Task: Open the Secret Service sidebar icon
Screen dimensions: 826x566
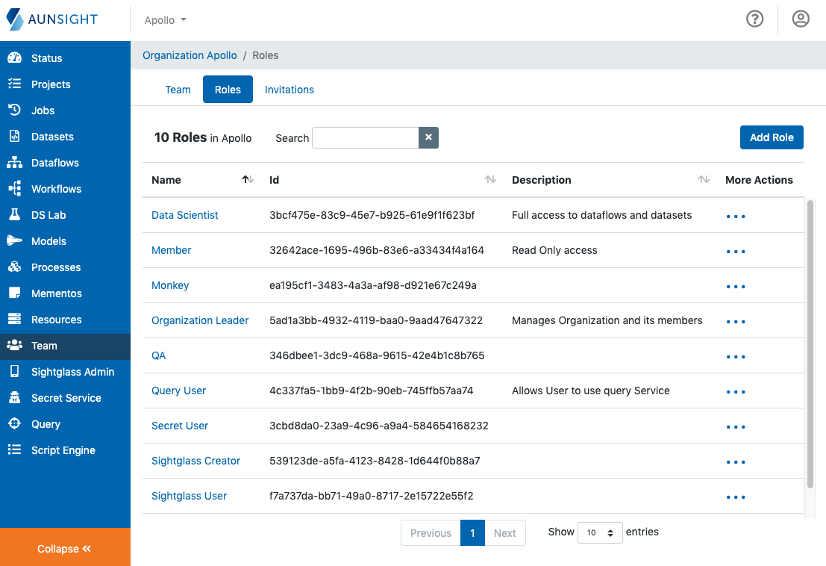Action: click(14, 398)
